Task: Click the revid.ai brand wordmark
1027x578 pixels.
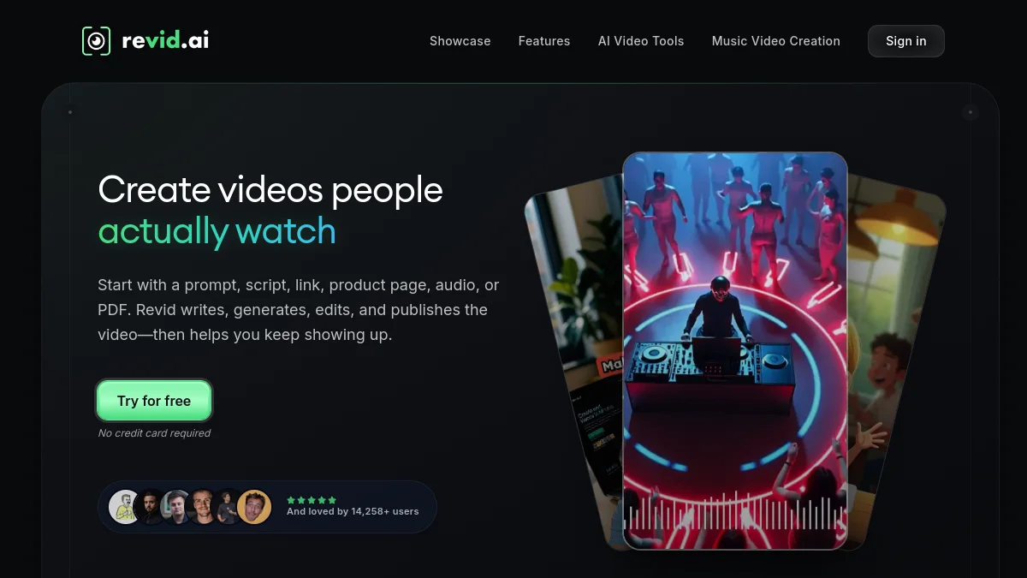Action: pyautogui.click(x=164, y=40)
